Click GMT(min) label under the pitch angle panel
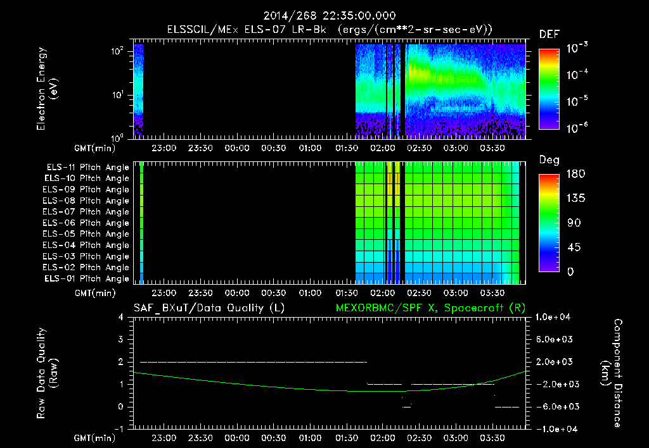The height and width of the screenshot is (448, 649). (95, 294)
